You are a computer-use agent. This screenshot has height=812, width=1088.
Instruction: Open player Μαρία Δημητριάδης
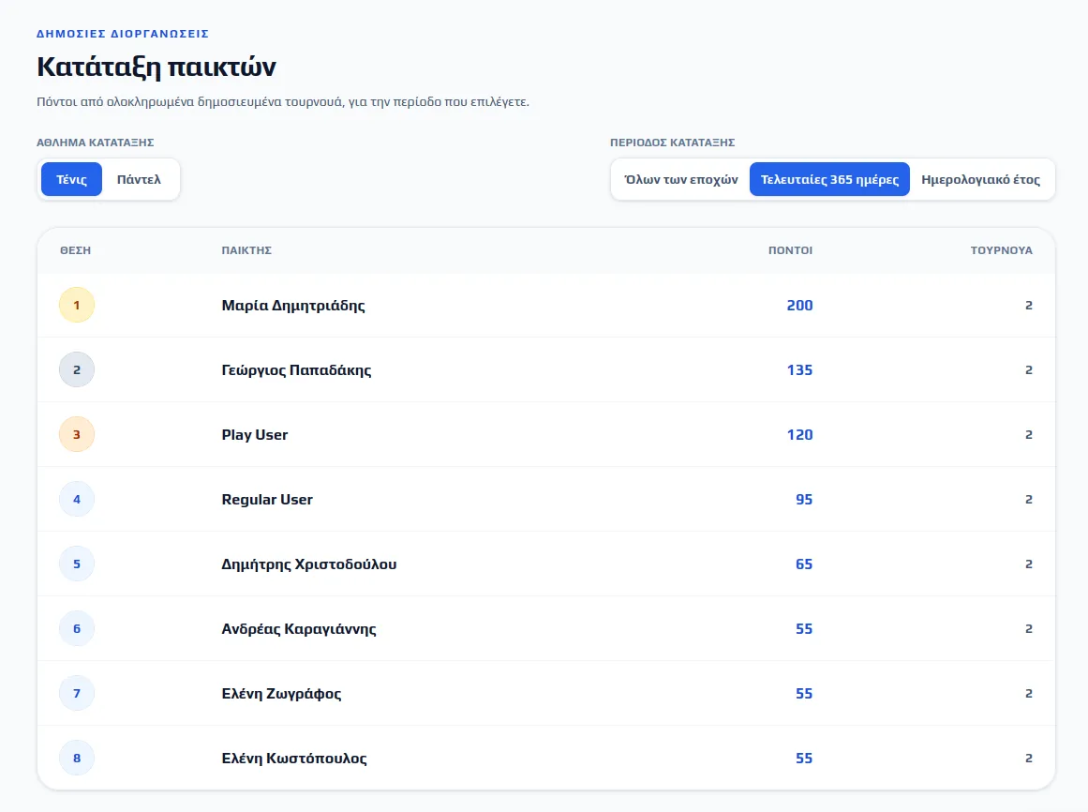pyautogui.click(x=292, y=306)
